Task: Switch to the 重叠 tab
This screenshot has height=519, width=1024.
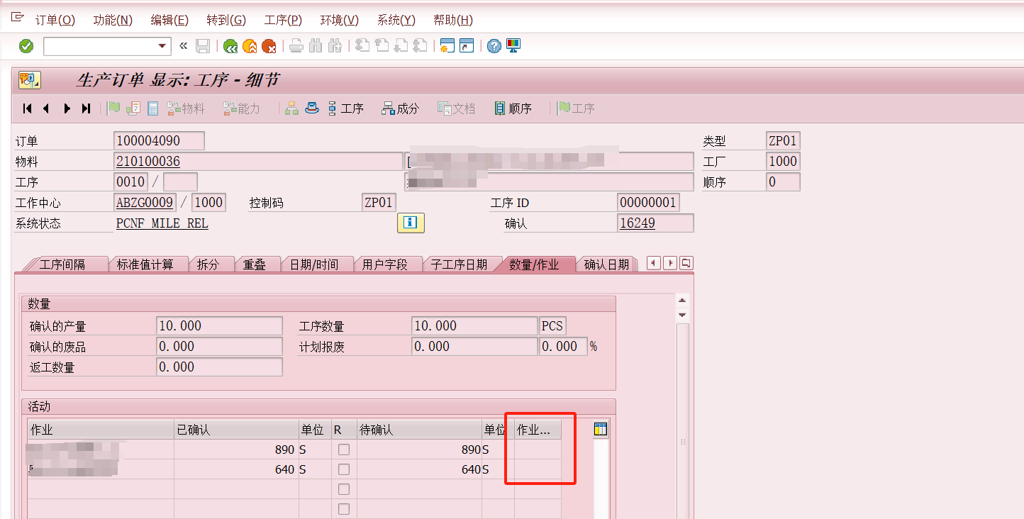Action: pyautogui.click(x=254, y=264)
